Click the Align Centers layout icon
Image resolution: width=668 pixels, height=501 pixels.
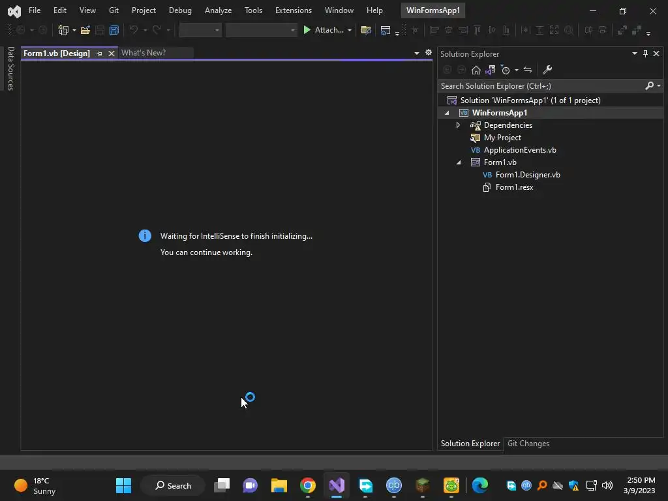click(x=449, y=30)
